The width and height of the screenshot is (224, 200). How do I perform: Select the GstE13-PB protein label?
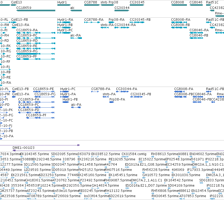click(21, 89)
